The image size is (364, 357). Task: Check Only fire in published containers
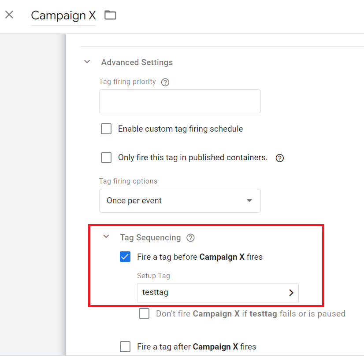click(x=106, y=158)
